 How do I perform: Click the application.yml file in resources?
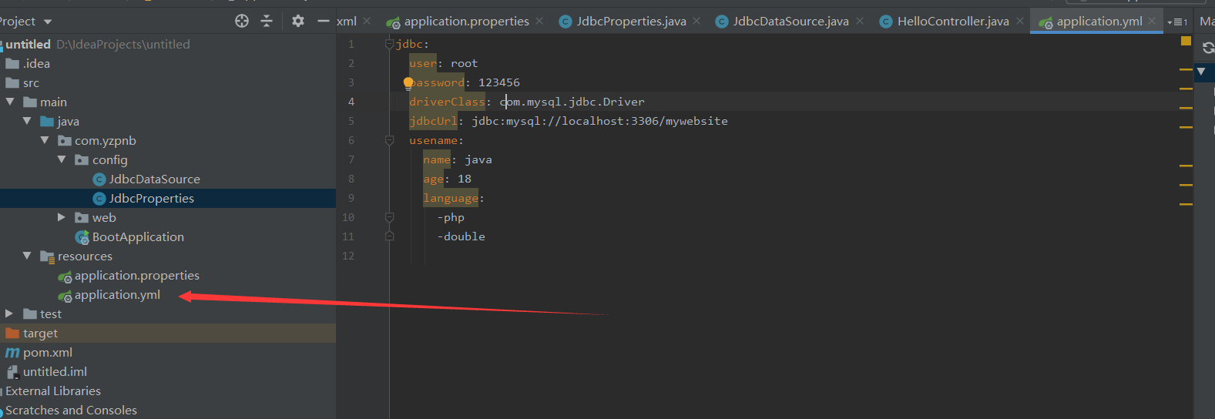click(x=117, y=294)
